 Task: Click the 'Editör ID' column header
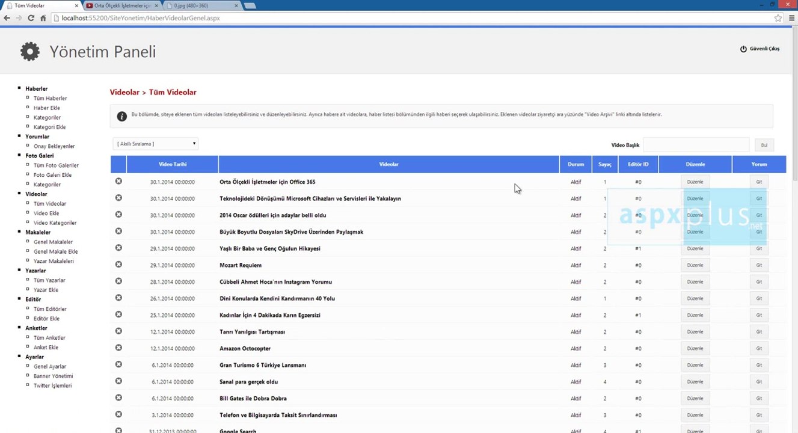(638, 164)
